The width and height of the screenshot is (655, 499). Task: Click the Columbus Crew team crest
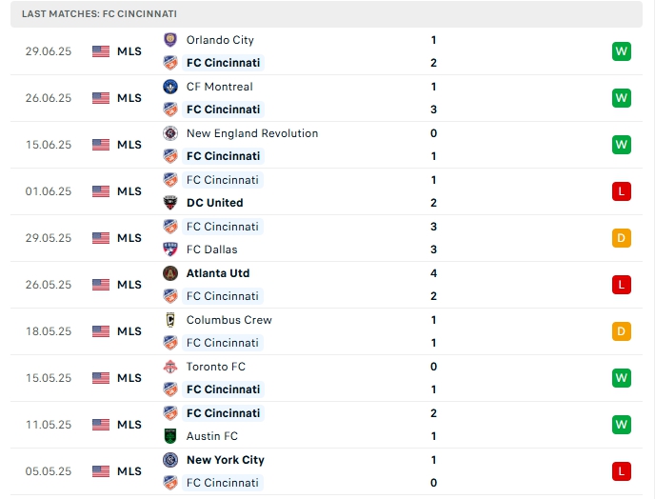170,320
